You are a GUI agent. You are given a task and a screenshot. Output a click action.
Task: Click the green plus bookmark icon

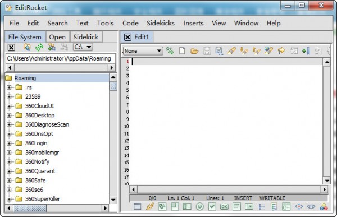pyautogui.click(x=306, y=51)
